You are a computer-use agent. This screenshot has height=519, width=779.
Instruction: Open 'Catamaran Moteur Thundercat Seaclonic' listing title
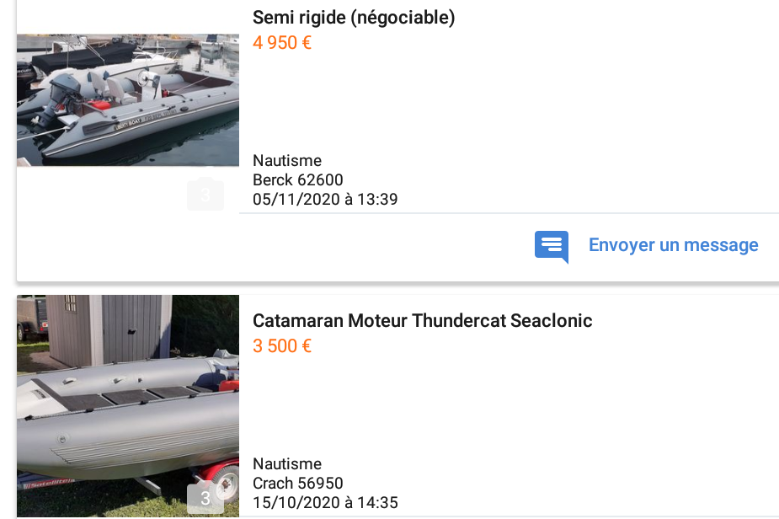pos(423,321)
